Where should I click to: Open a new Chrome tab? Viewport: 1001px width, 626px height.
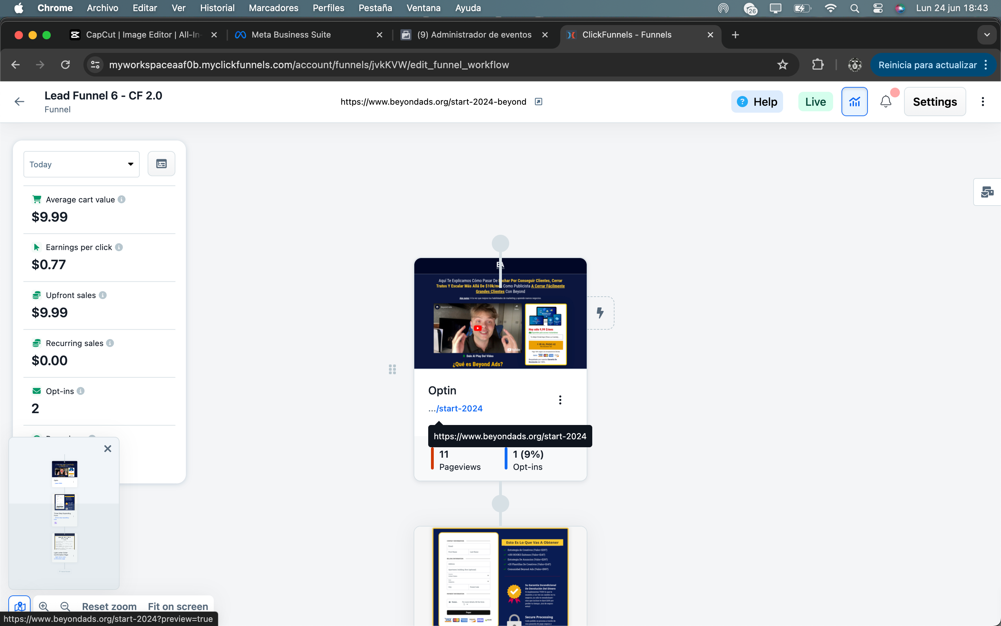(735, 35)
